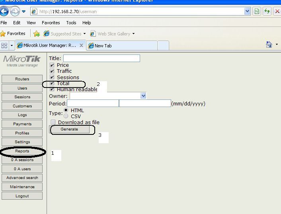Click the Compatibility View broken-page icon

click(x=257, y=12)
